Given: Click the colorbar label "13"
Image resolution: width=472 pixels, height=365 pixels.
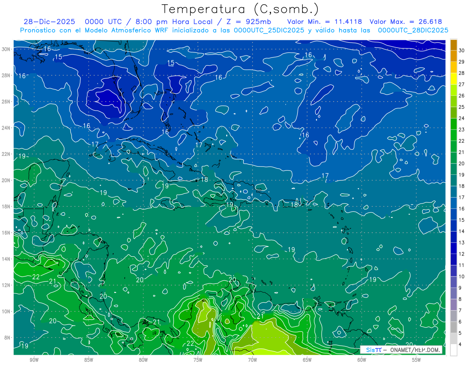Looking at the screenshot, I should 462,243.
